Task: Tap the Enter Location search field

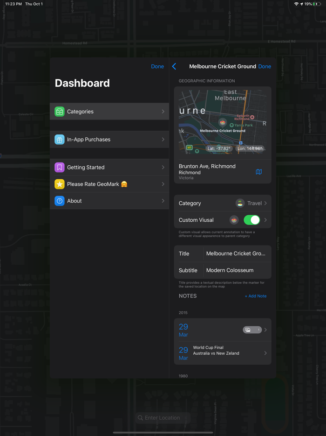Action: pyautogui.click(x=163, y=418)
